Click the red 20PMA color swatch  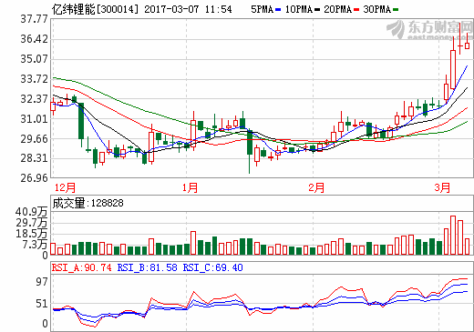(356, 10)
